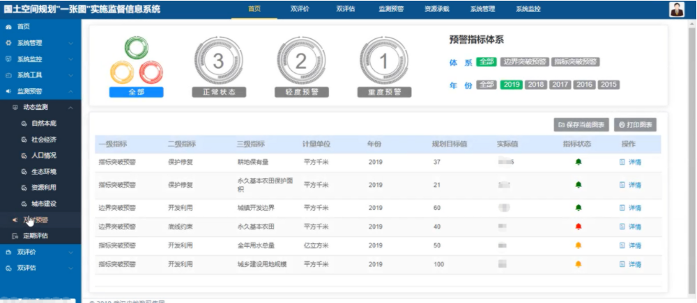Switch to the 系统管理 top tab
The width and height of the screenshot is (697, 303).
(x=483, y=9)
